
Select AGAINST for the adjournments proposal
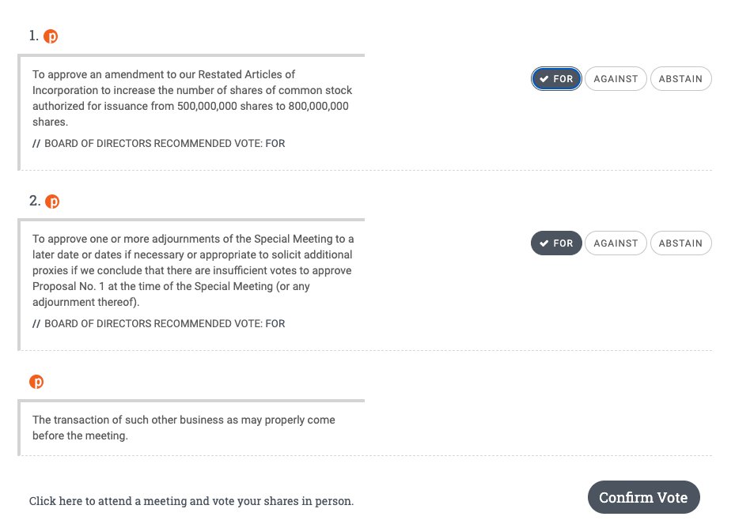click(616, 243)
